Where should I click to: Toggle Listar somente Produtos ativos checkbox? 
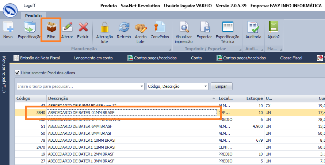[17, 73]
